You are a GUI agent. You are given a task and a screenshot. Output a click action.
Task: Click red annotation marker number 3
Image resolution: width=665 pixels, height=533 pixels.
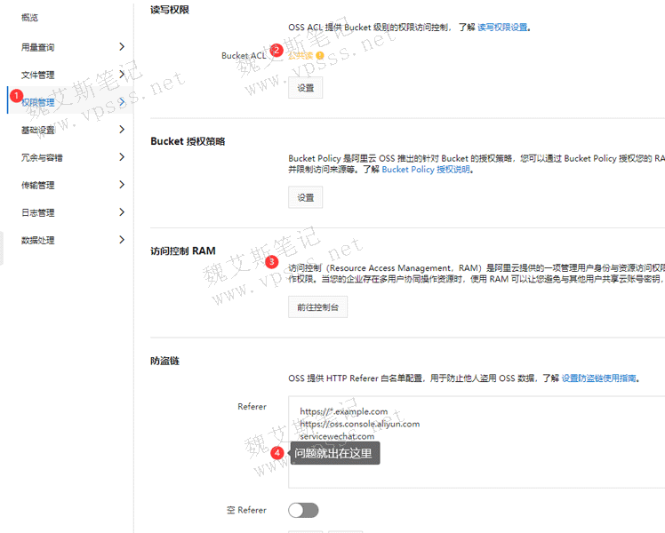point(272,261)
